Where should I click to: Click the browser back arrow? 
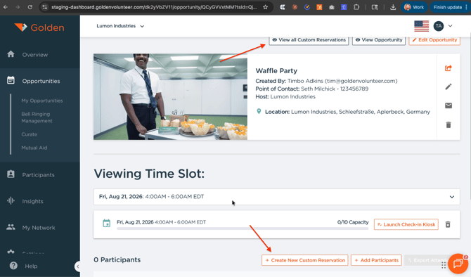coord(6,7)
